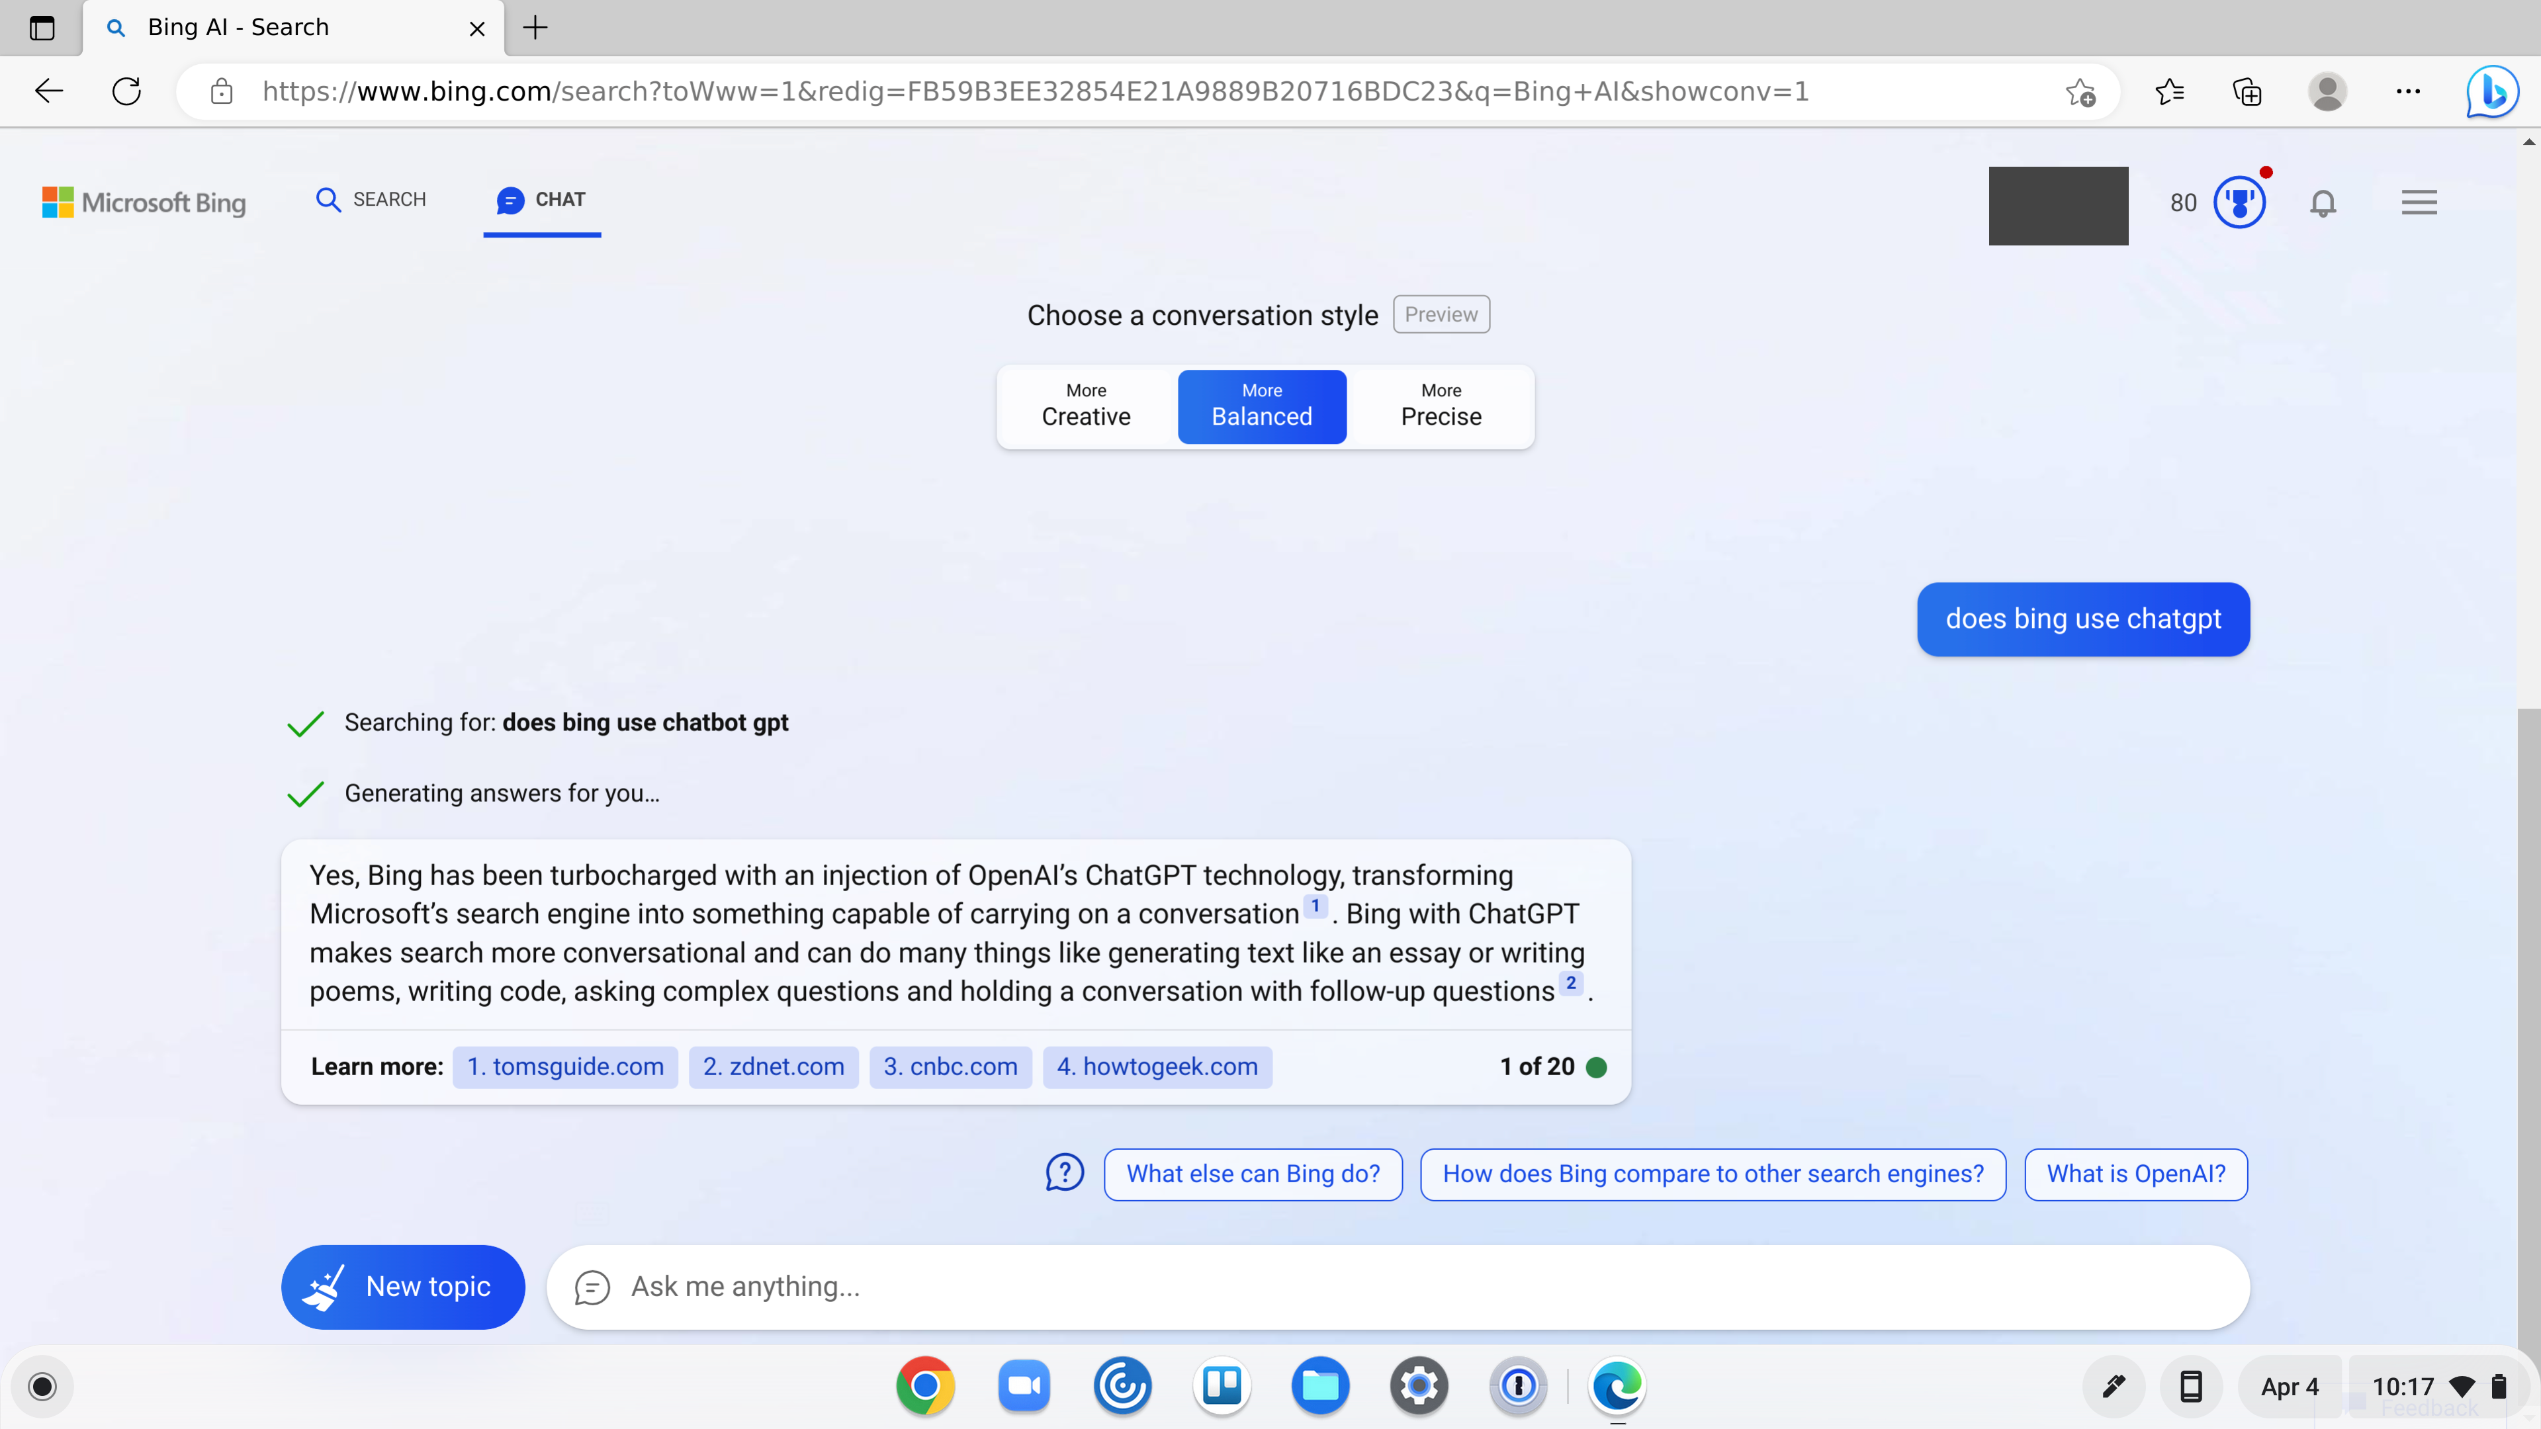Open calendar via Apr 4 date
The width and height of the screenshot is (2541, 1429).
click(2288, 1387)
